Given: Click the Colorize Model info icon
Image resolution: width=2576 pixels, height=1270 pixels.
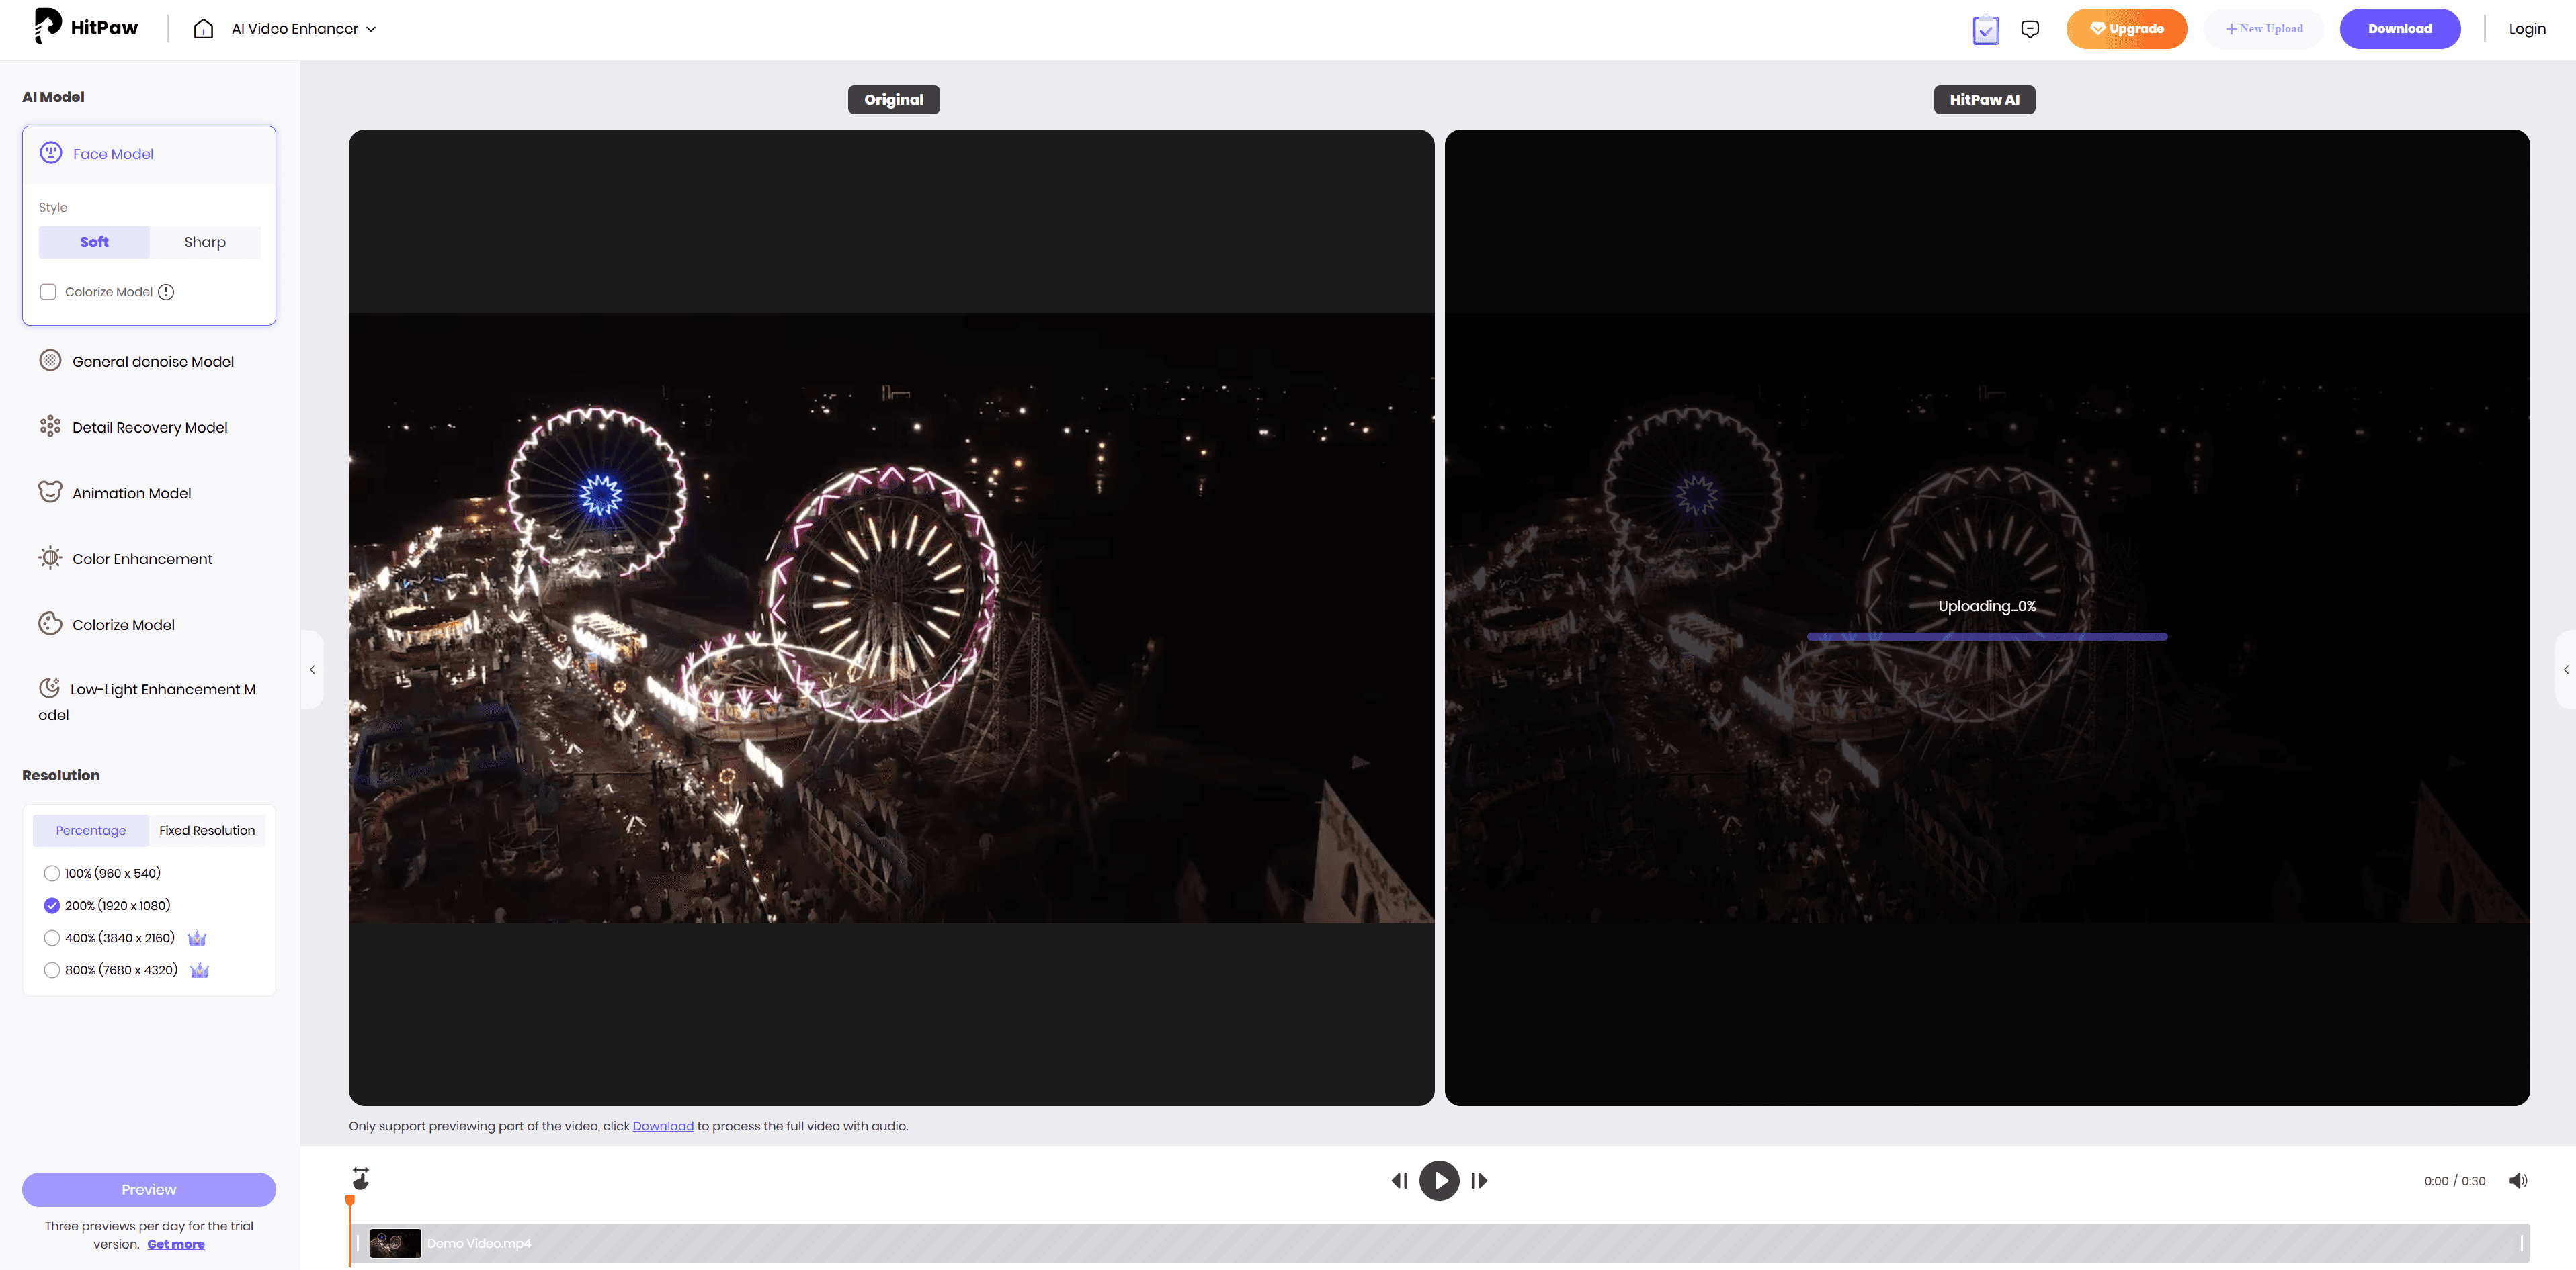Looking at the screenshot, I should pos(166,291).
